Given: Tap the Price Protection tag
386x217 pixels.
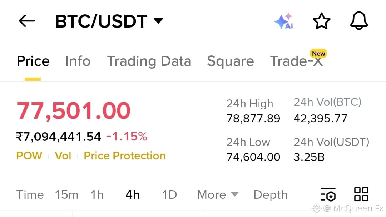Looking at the screenshot, I should coord(125,156).
